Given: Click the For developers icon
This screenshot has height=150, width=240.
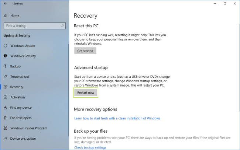Looking at the screenshot, I should [x=6, y=118].
